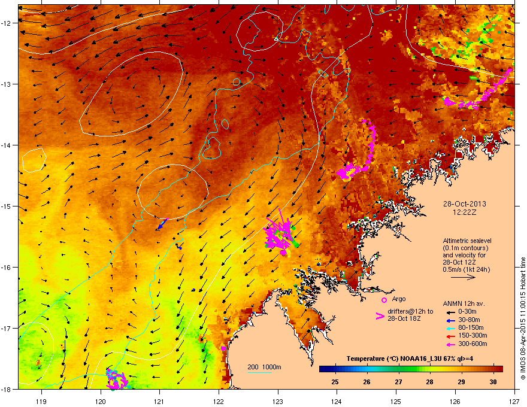Click the 0.5m/s velocity scale arrow
Image resolution: width=527 pixels, height=407 pixels.
(x=463, y=277)
